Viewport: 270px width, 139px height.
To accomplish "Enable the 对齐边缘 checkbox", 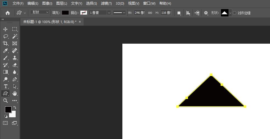I will click(235, 13).
